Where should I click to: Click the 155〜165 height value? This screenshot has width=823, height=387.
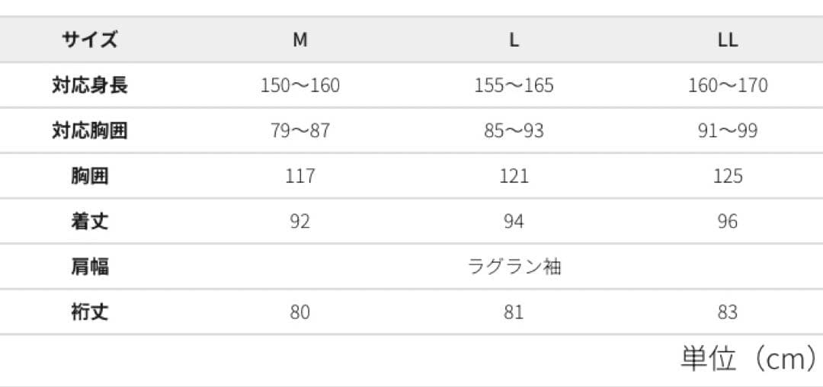coord(514,85)
